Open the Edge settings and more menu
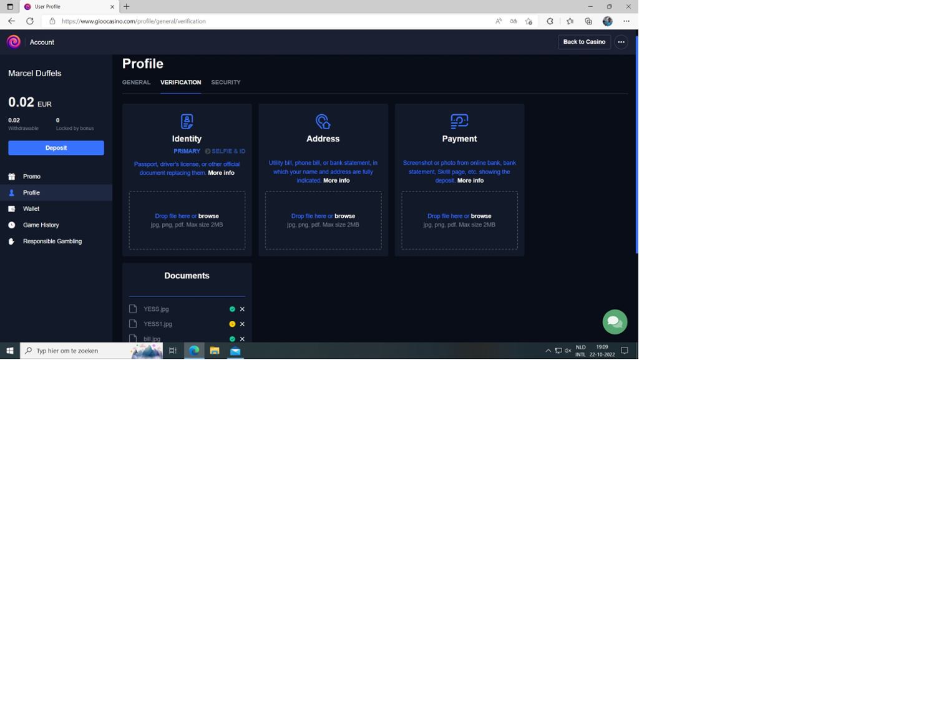This screenshot has width=936, height=702. click(626, 21)
